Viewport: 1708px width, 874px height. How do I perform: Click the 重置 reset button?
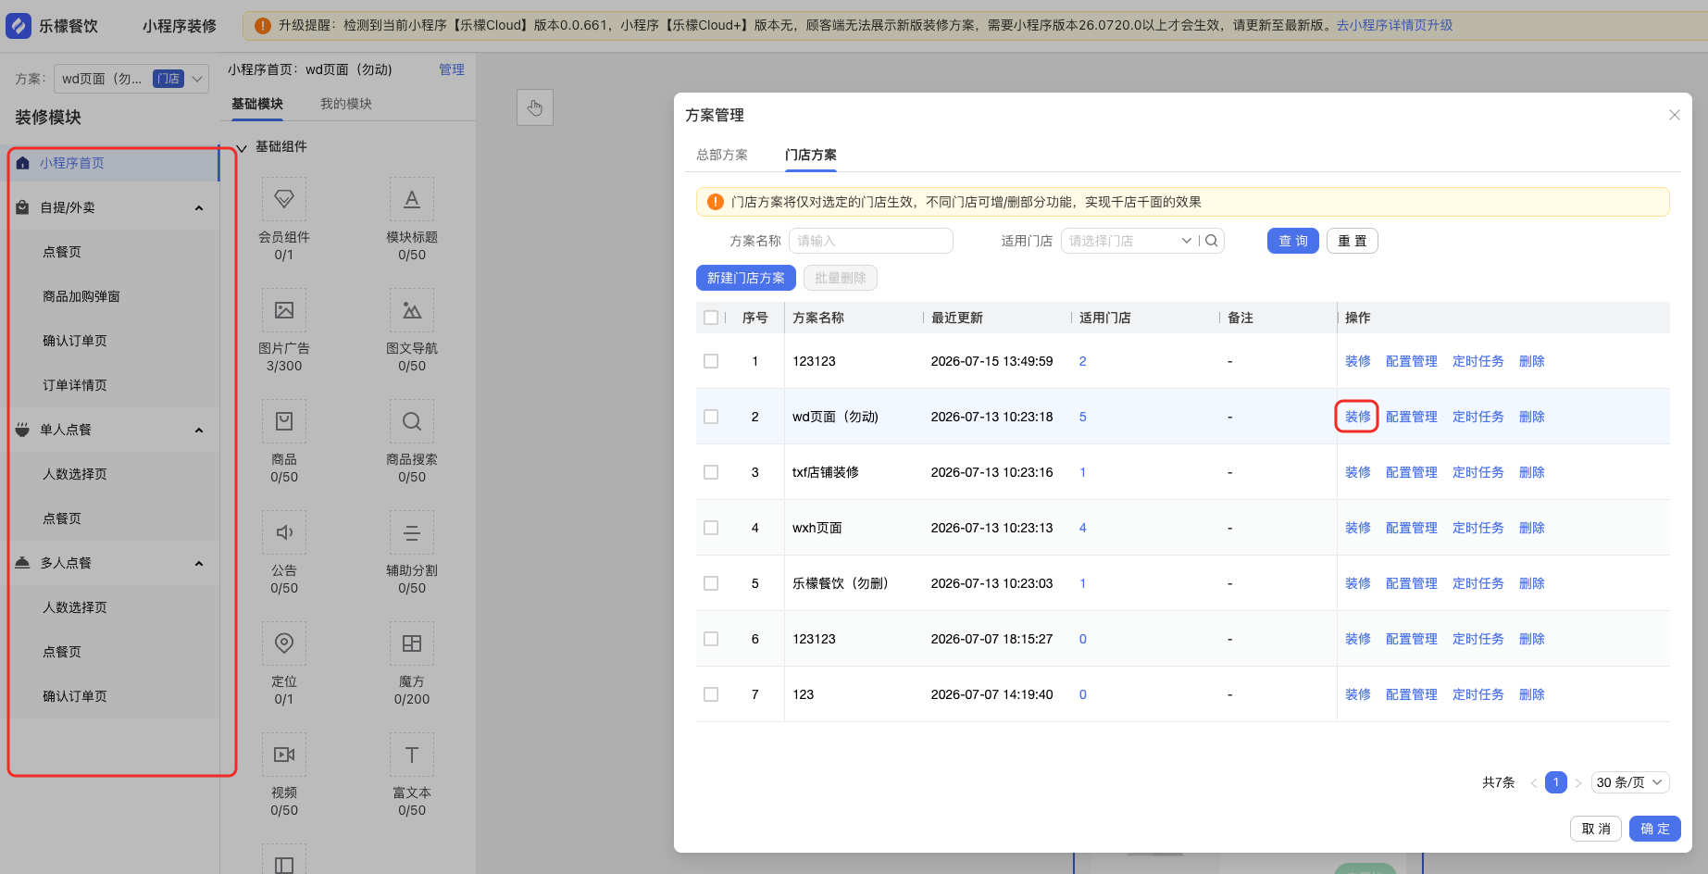click(1353, 241)
